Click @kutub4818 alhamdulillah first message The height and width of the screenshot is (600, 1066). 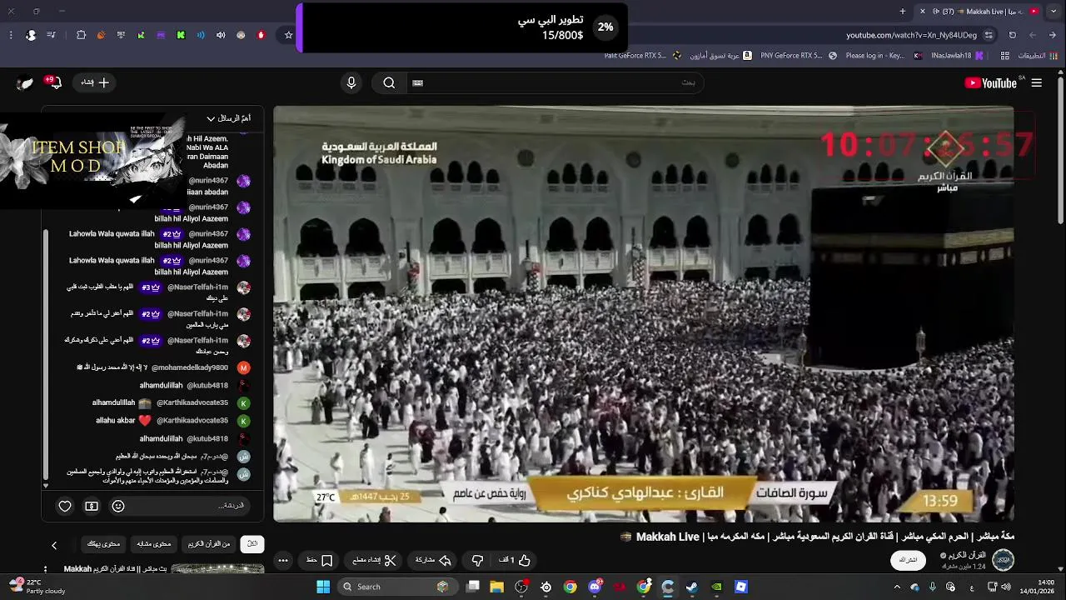pos(184,386)
